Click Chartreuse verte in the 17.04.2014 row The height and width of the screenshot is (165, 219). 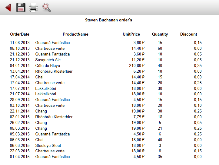tap(50, 83)
